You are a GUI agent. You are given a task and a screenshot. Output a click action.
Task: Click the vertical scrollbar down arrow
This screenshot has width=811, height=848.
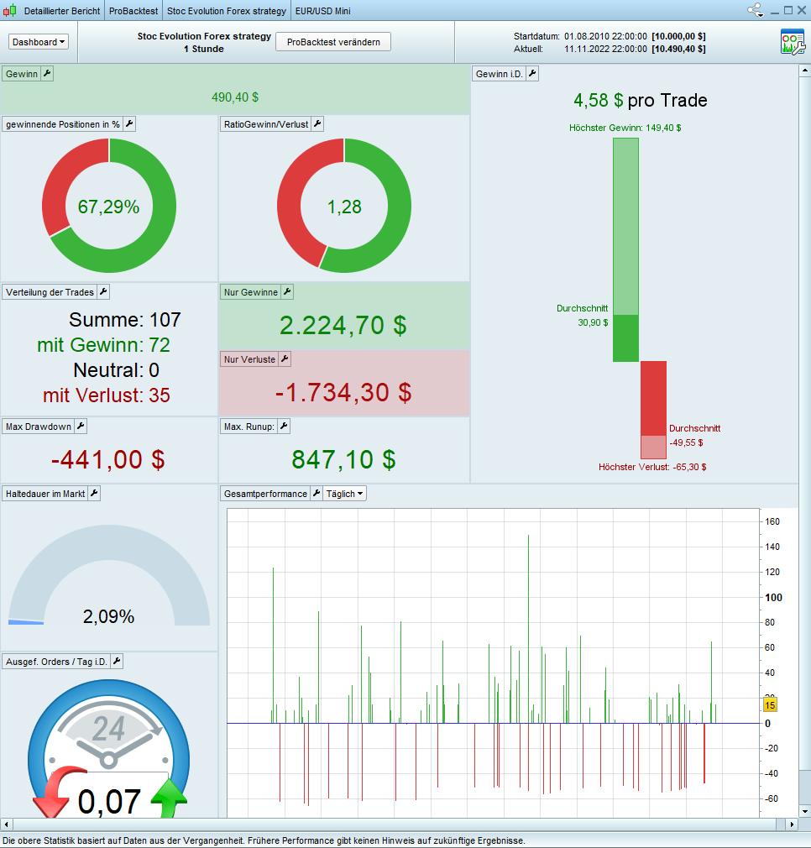coord(804,811)
